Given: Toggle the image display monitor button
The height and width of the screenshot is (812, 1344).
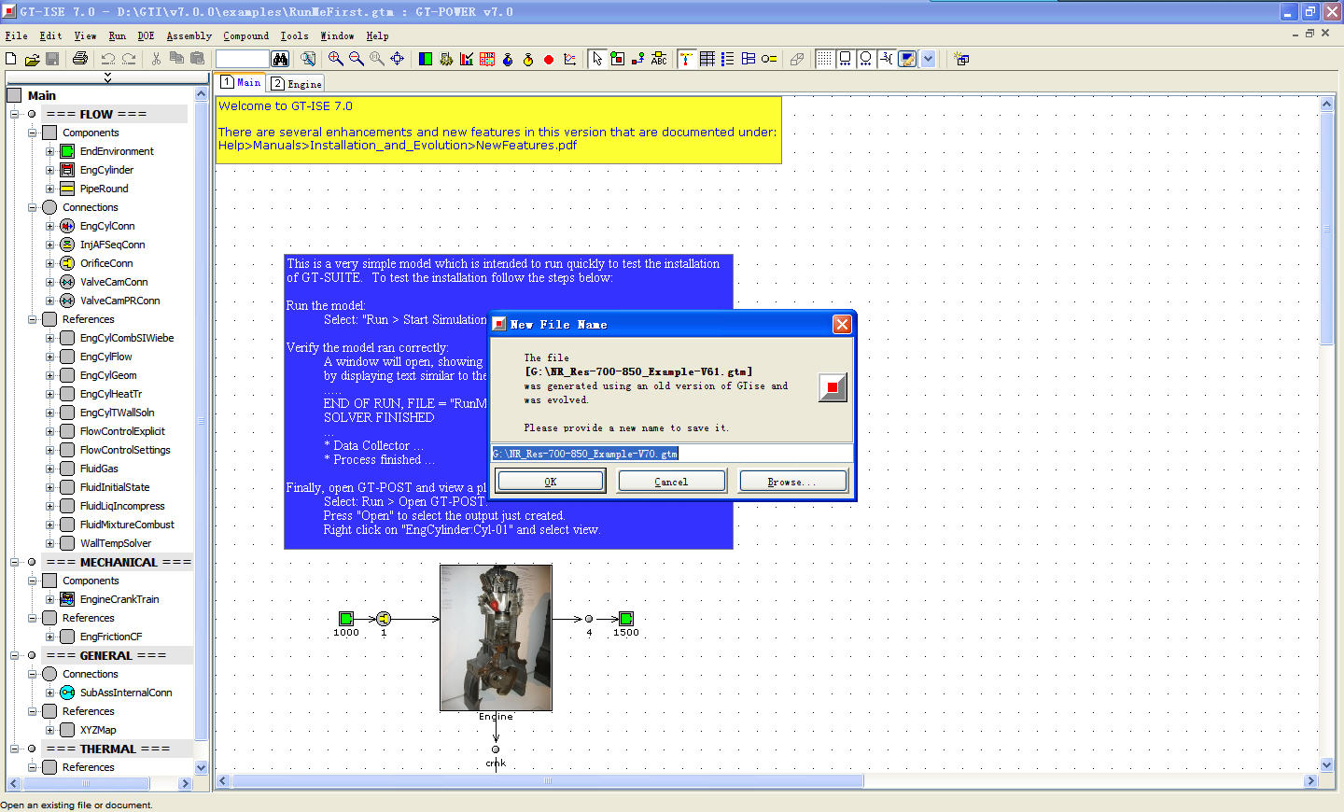Looking at the screenshot, I should pos(907,59).
